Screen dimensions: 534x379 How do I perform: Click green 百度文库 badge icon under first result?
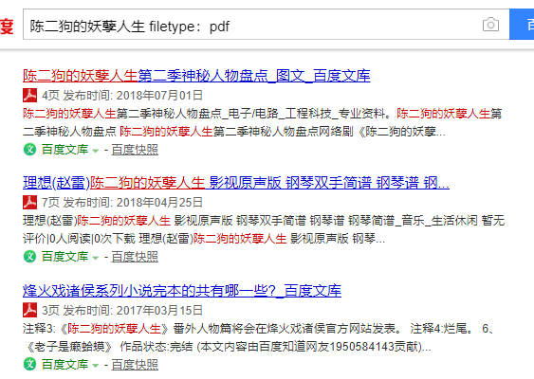[30, 150]
